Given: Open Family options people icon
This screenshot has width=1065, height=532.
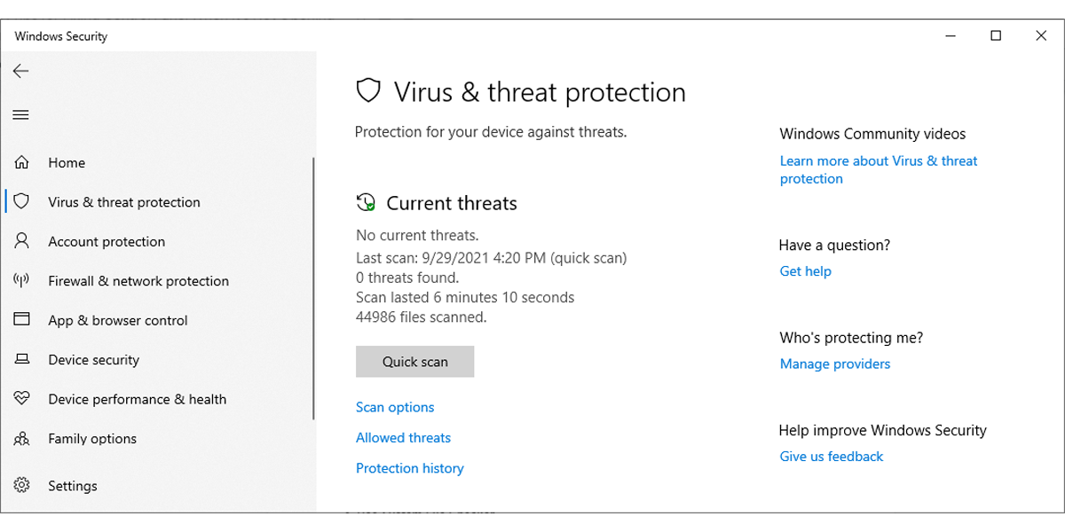Looking at the screenshot, I should (x=22, y=439).
